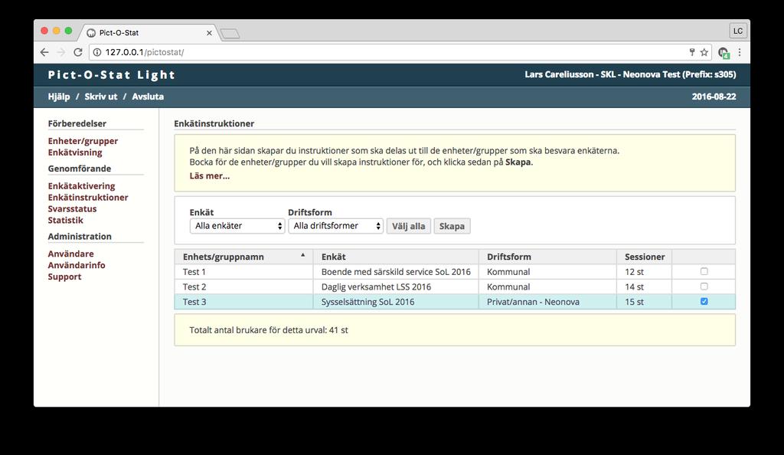The height and width of the screenshot is (455, 784).
Task: Click Privat/annan - Neonova cell
Action: tap(547, 302)
